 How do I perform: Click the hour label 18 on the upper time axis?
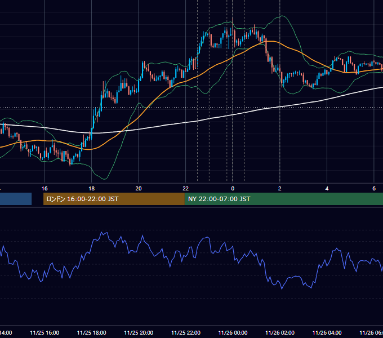92,189
